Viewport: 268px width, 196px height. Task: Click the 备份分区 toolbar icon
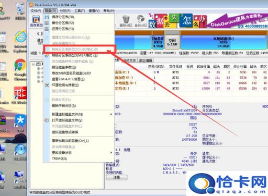click(x=141, y=21)
